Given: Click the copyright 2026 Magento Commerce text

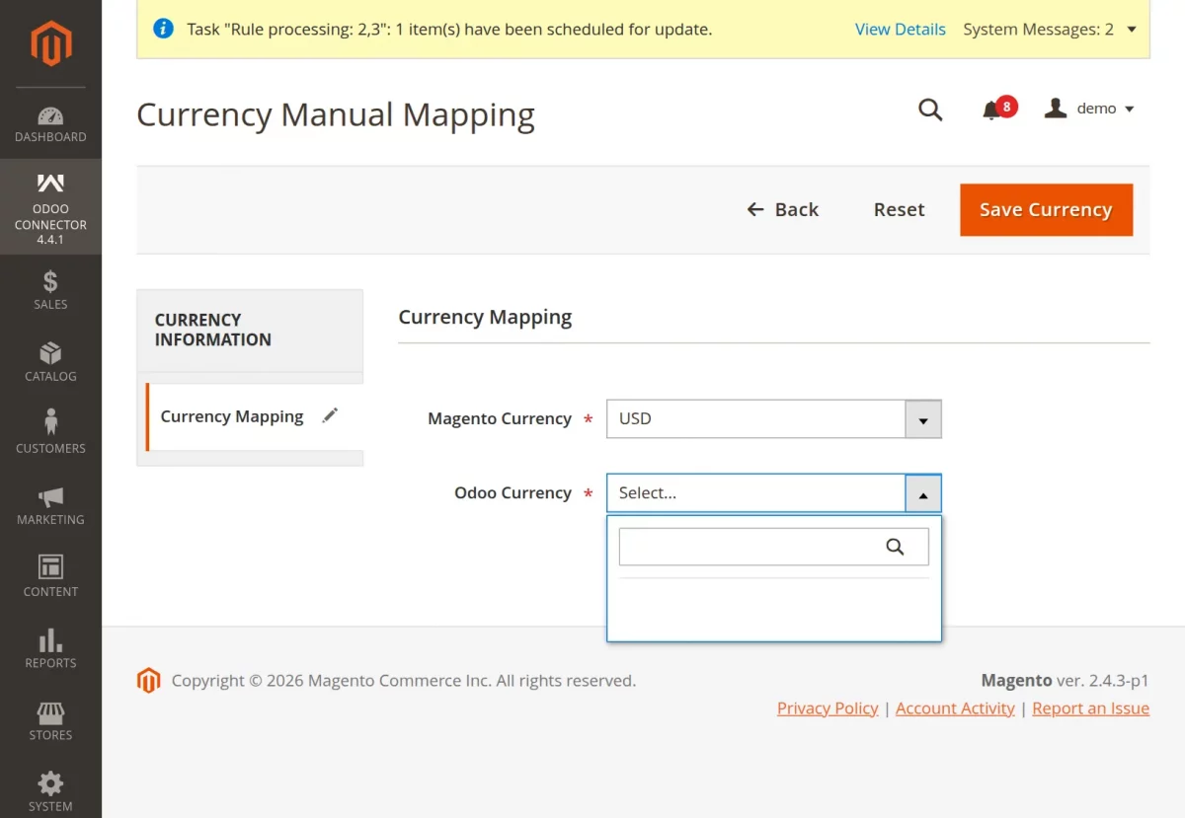Looking at the screenshot, I should [x=404, y=681].
